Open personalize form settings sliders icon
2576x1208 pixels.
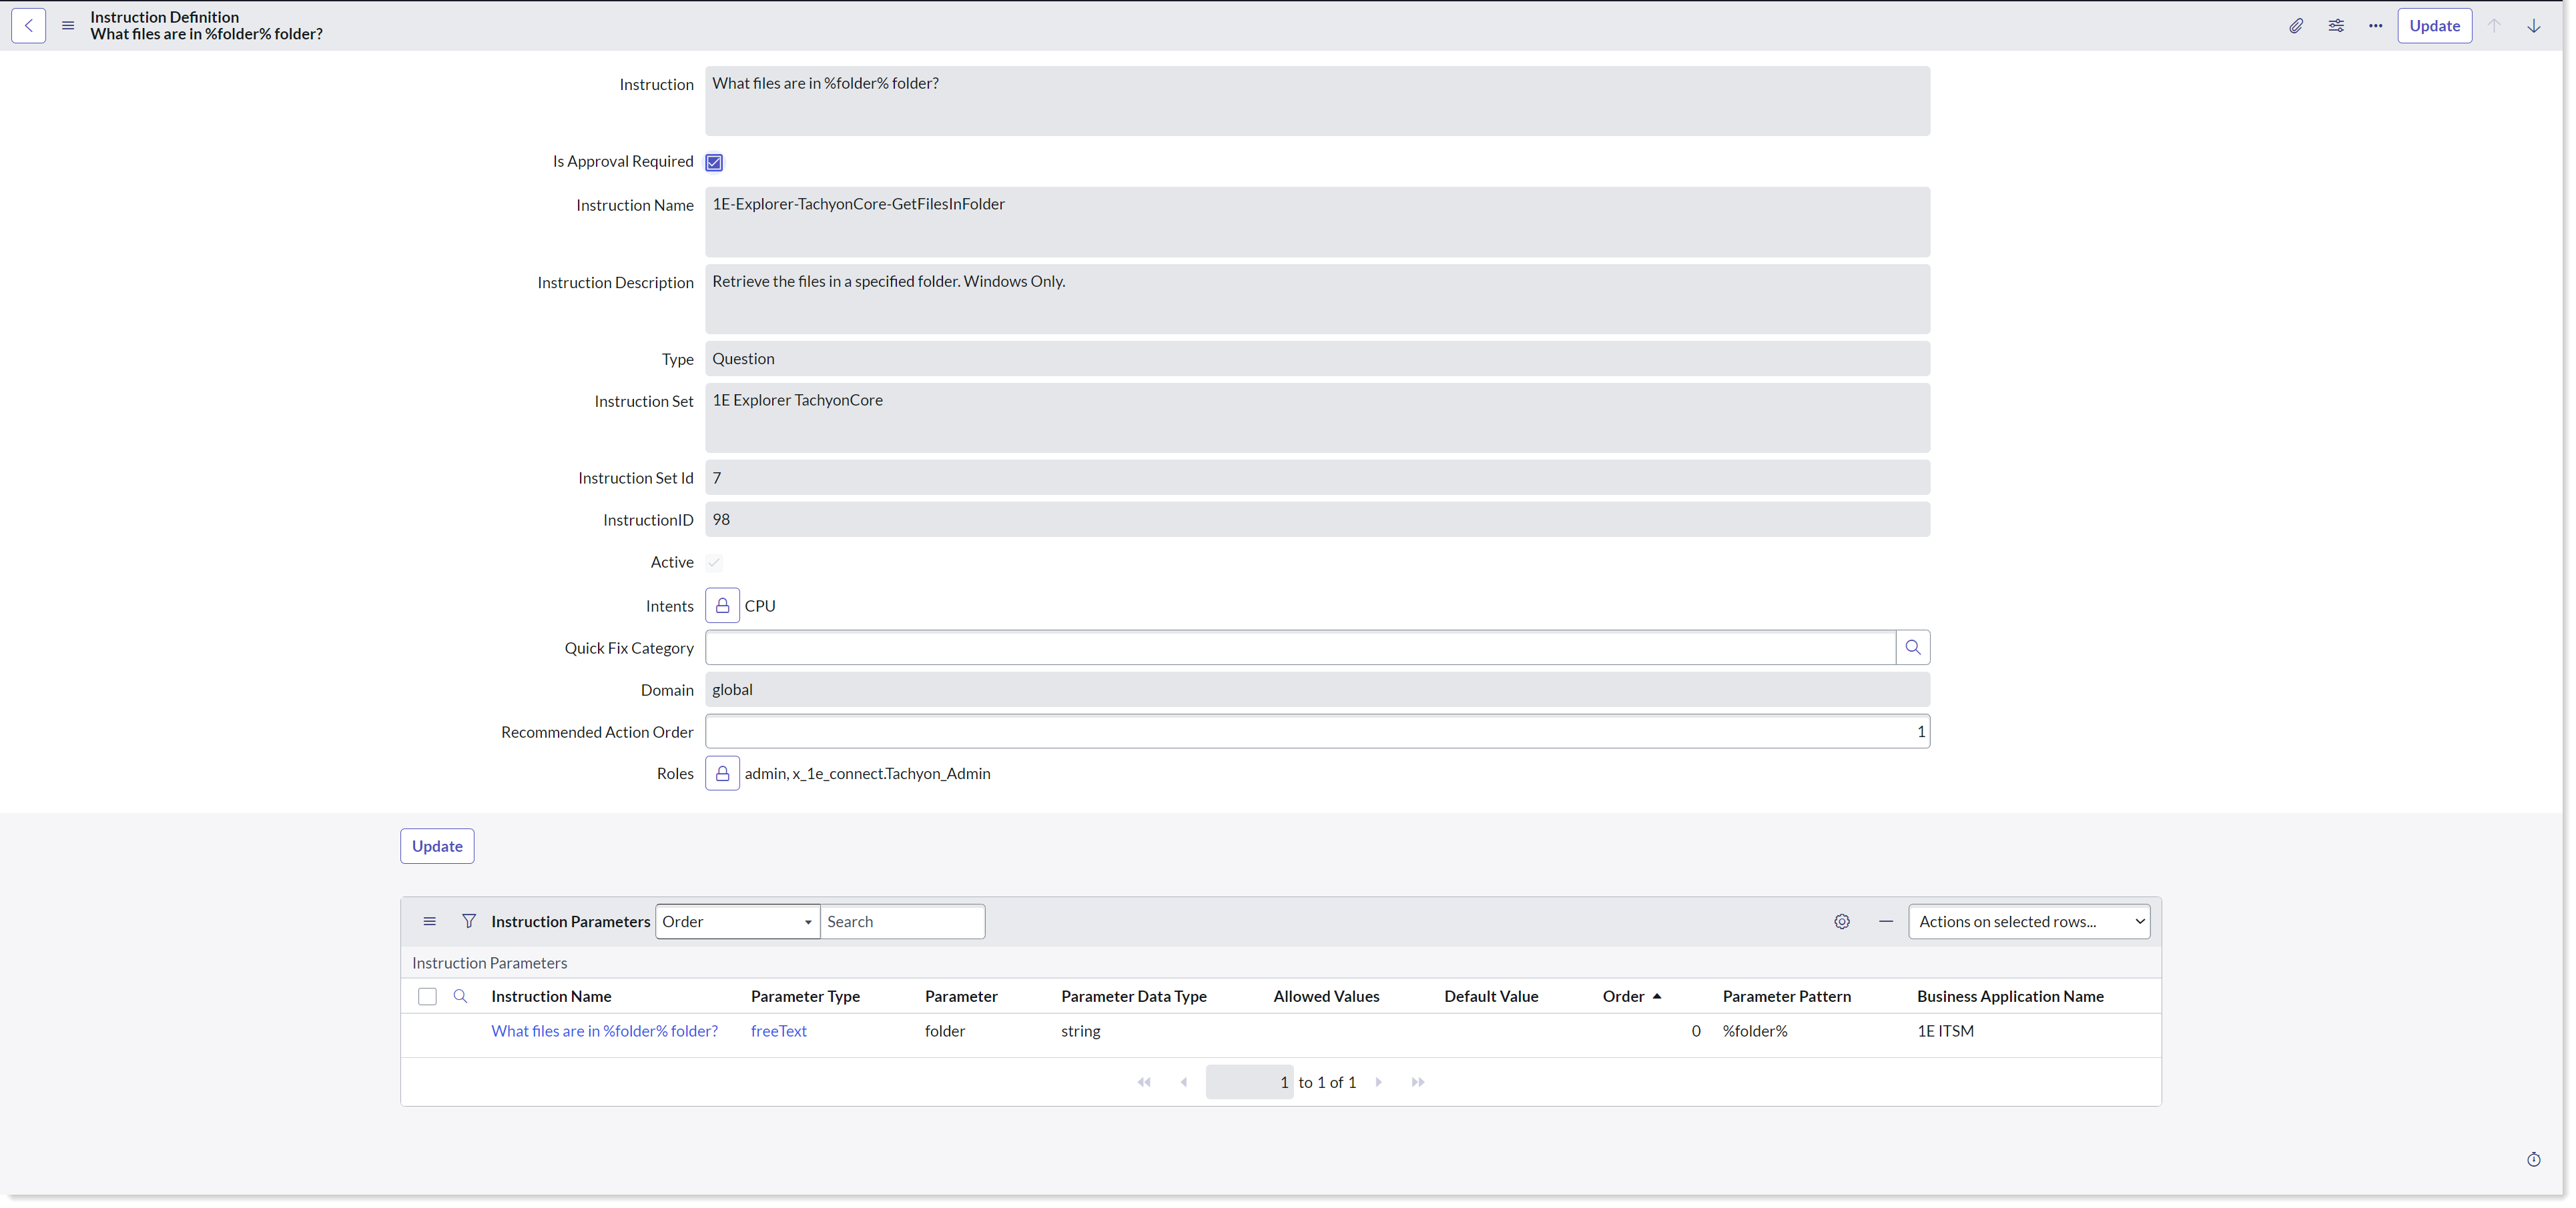[2335, 26]
